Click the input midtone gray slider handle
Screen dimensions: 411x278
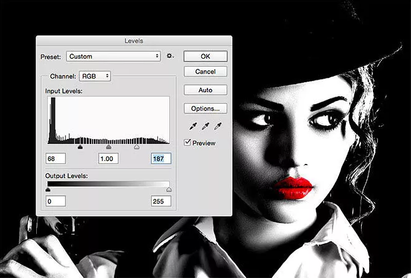109,148
